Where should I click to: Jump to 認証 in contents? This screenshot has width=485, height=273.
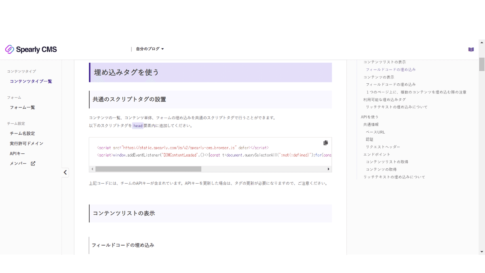coord(370,140)
